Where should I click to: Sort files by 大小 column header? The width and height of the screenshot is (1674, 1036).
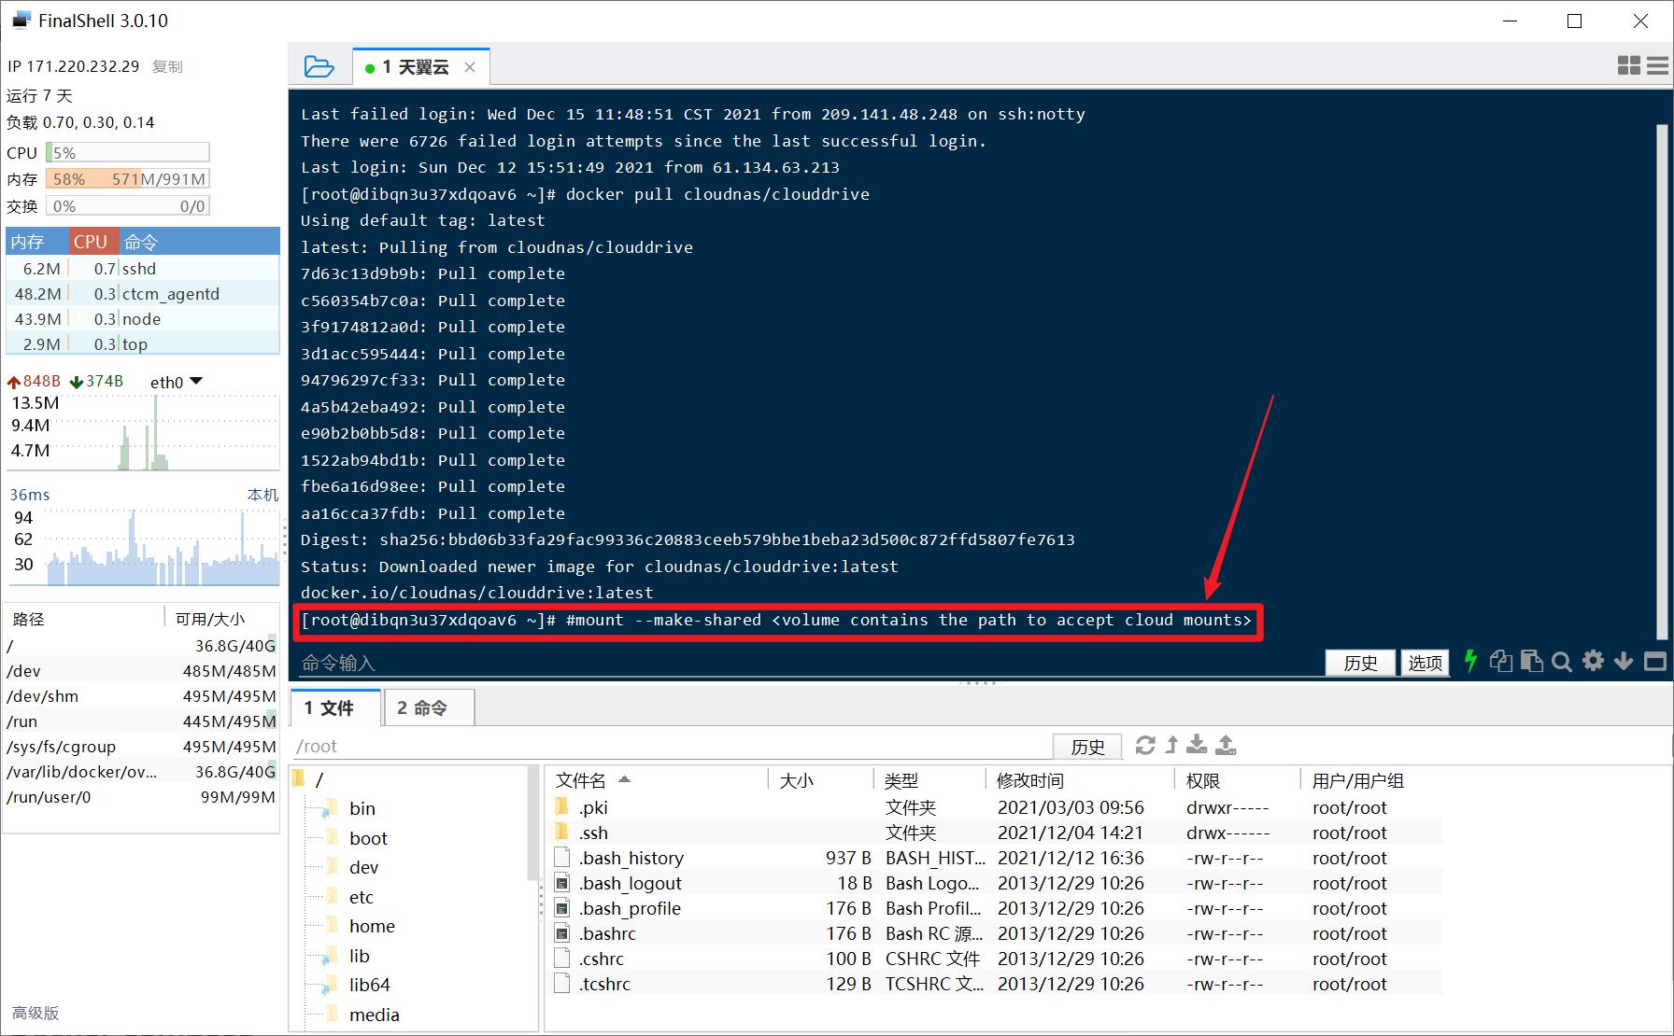[820, 780]
